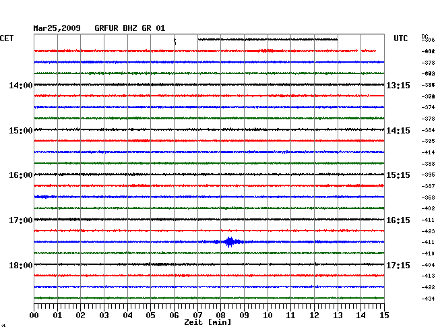This screenshot has width=438, height=333.
Task: Click the small tick marker on top row
Action: 175,42
